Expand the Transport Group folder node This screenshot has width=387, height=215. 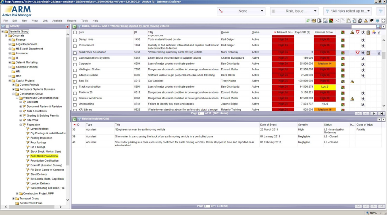13,199
